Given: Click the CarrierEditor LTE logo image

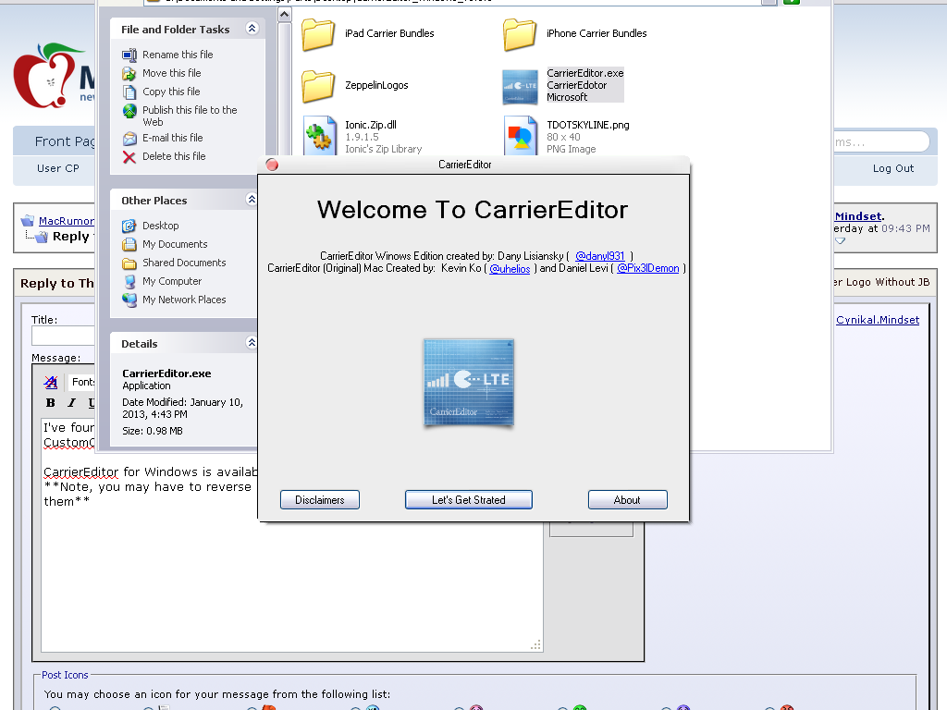Looking at the screenshot, I should (469, 383).
